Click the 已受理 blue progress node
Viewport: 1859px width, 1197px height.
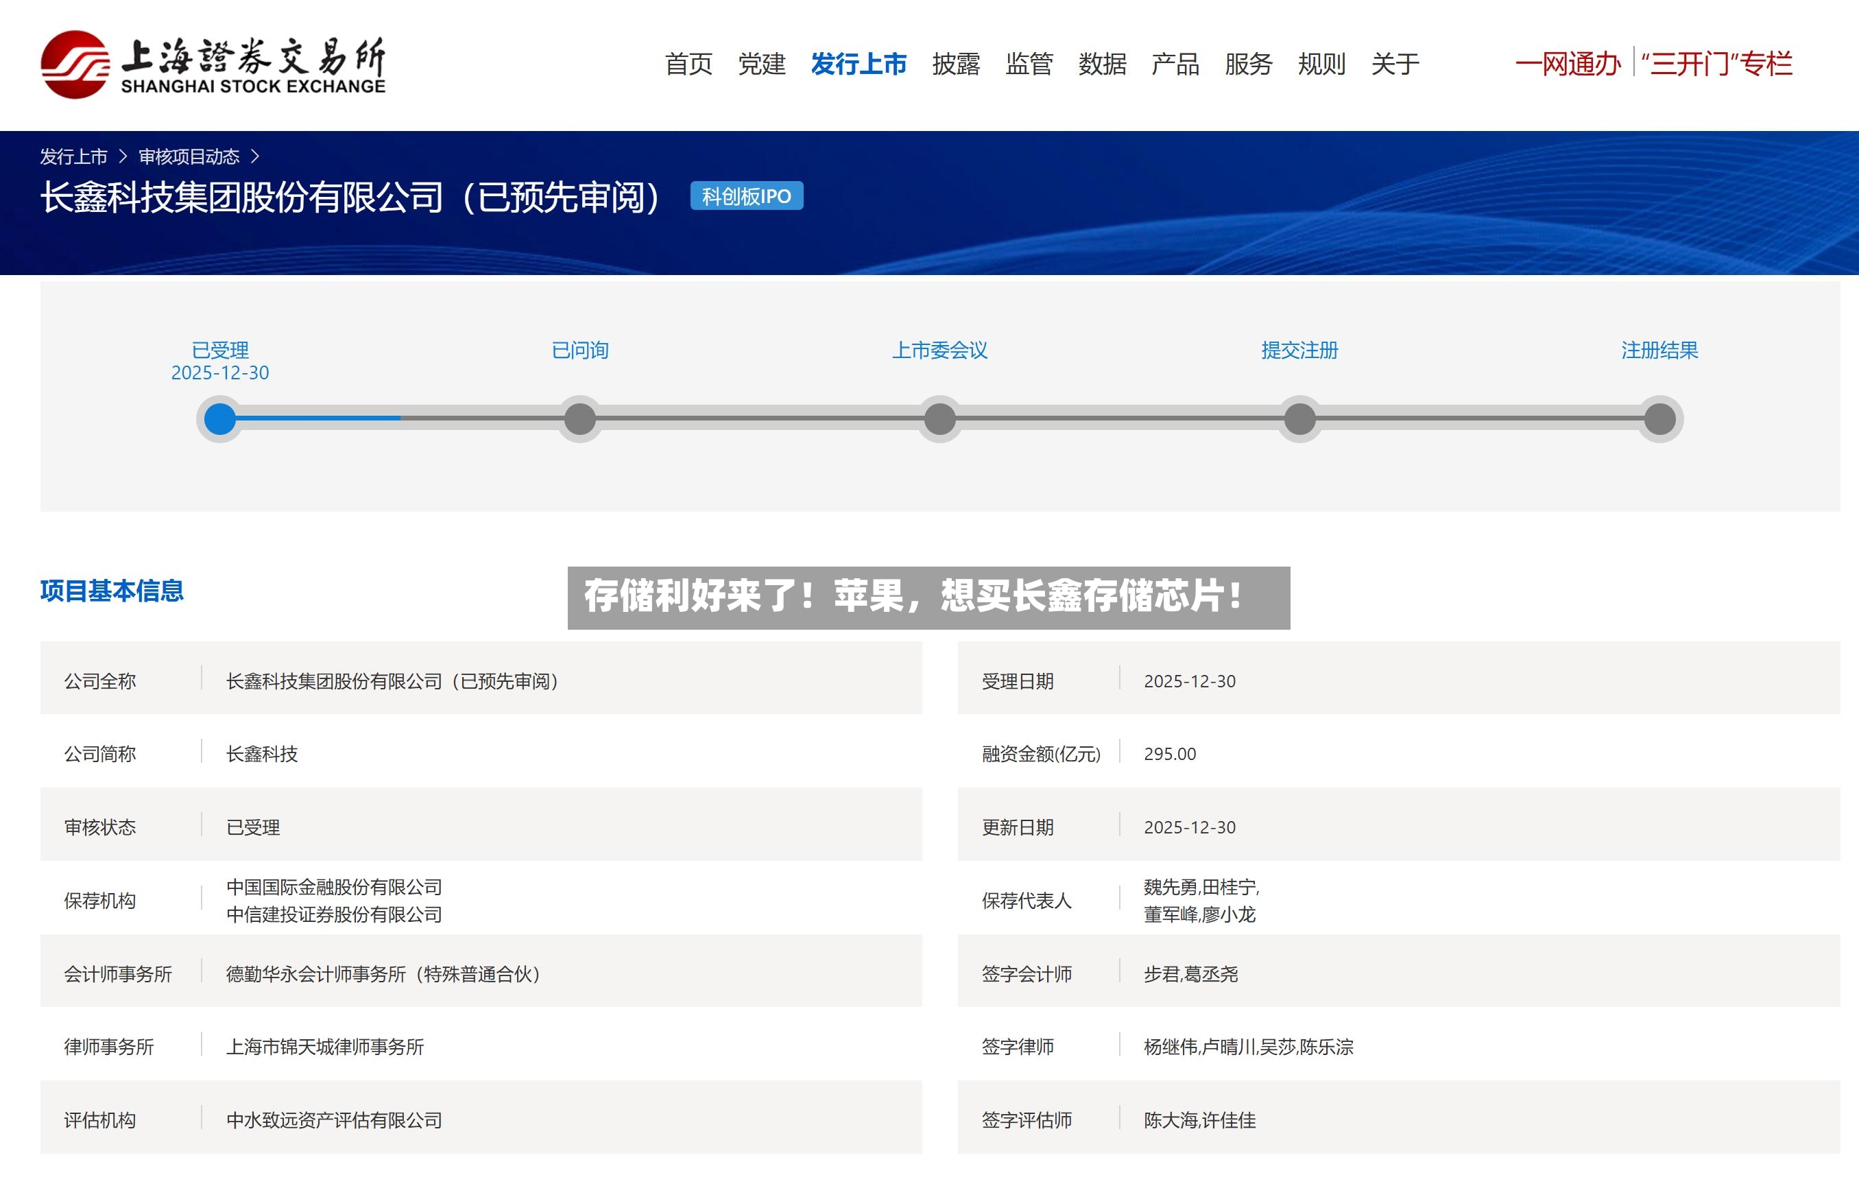(220, 419)
